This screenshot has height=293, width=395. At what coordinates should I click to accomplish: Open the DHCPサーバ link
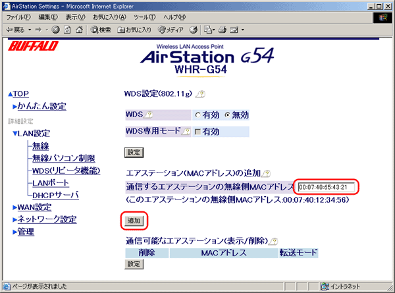[x=55, y=195]
